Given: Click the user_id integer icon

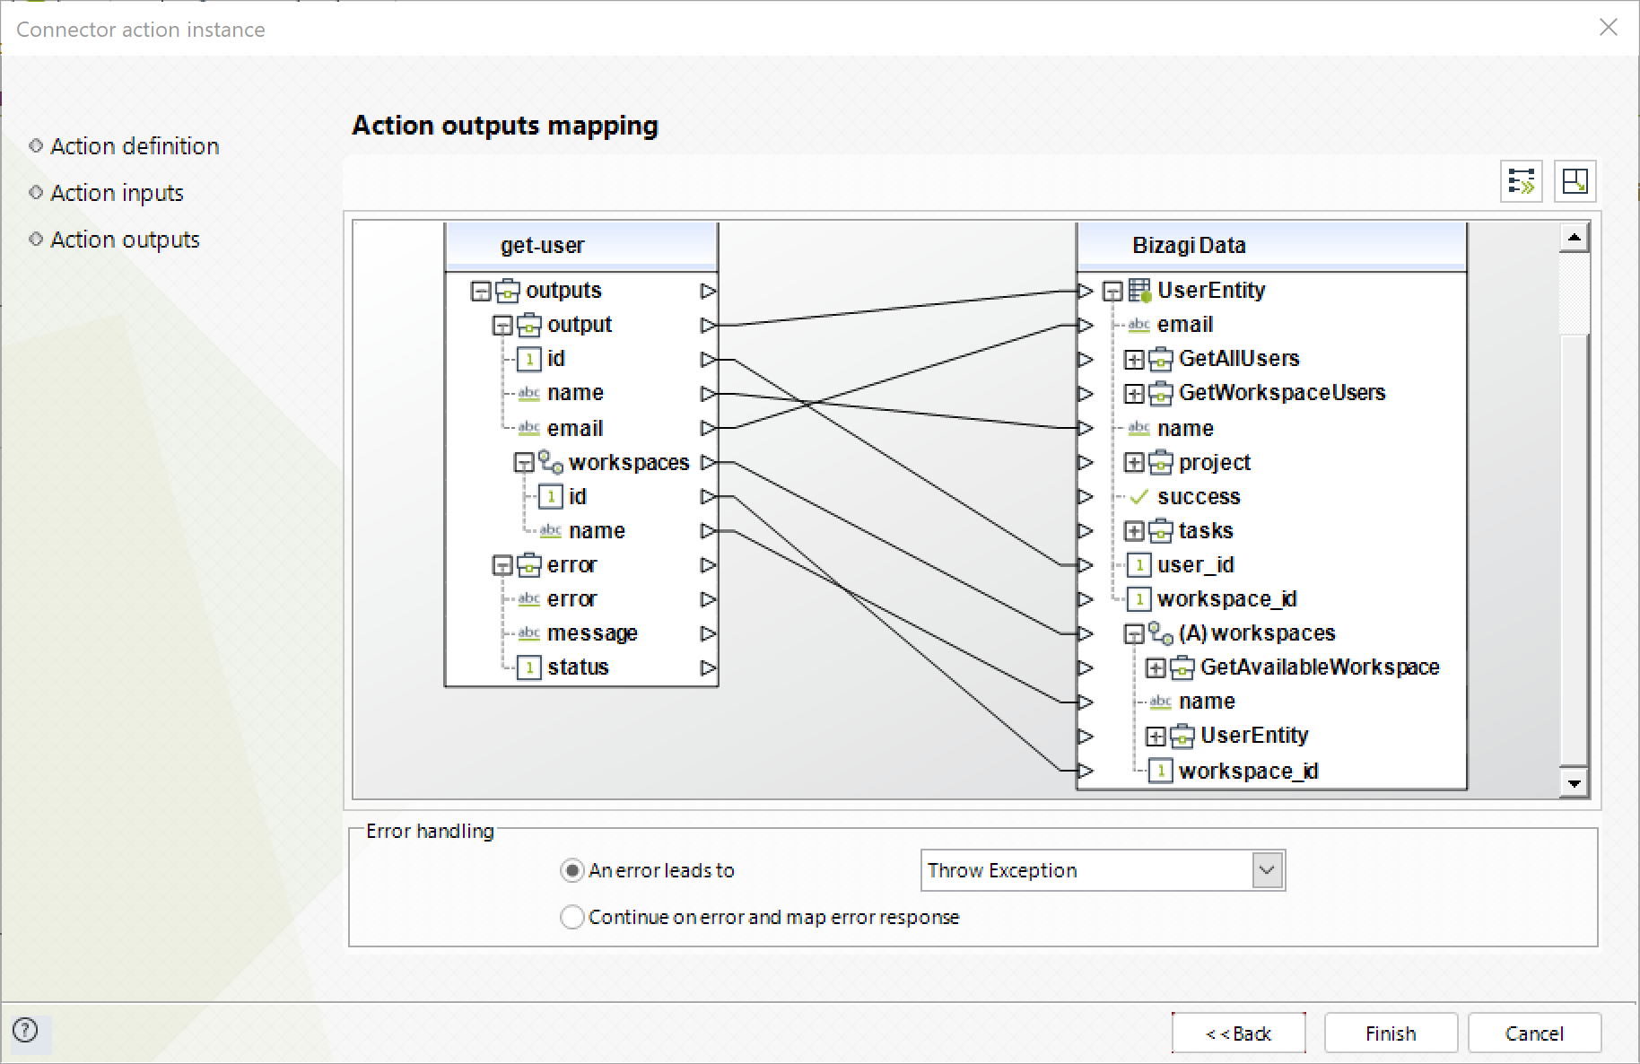Looking at the screenshot, I should click(1138, 565).
